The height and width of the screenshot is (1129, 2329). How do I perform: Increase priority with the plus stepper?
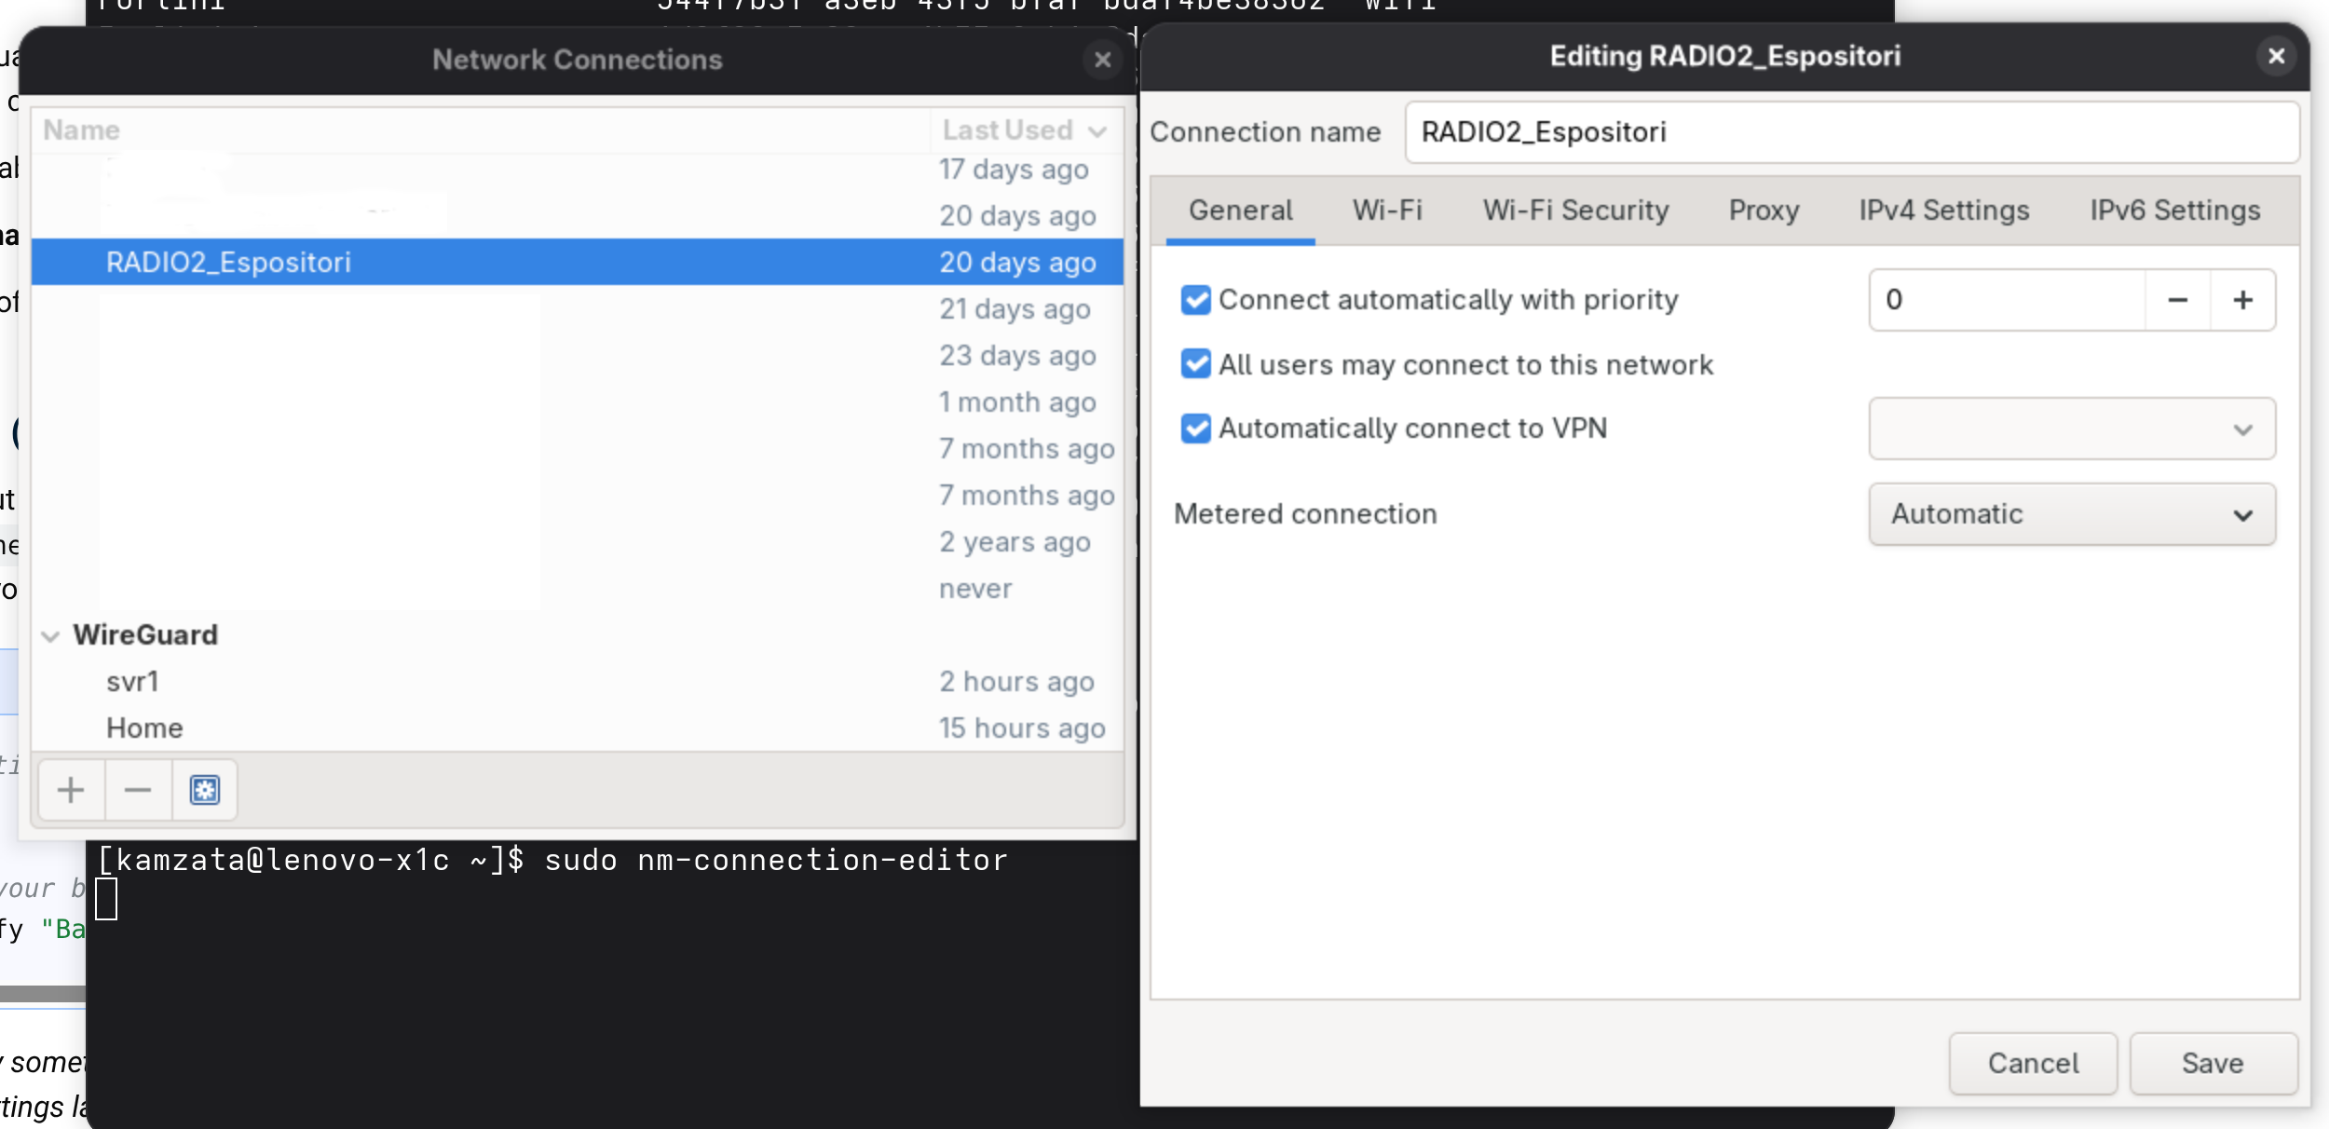[x=2242, y=300]
